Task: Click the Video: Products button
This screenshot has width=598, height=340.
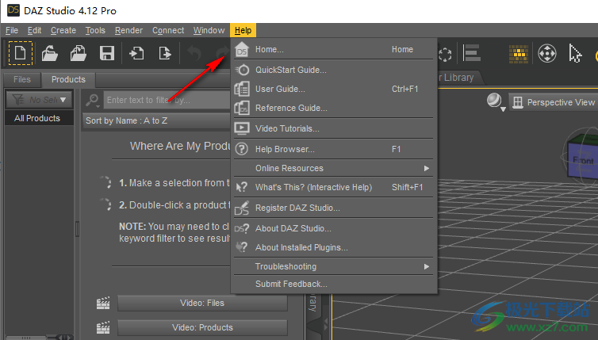Action: click(202, 327)
